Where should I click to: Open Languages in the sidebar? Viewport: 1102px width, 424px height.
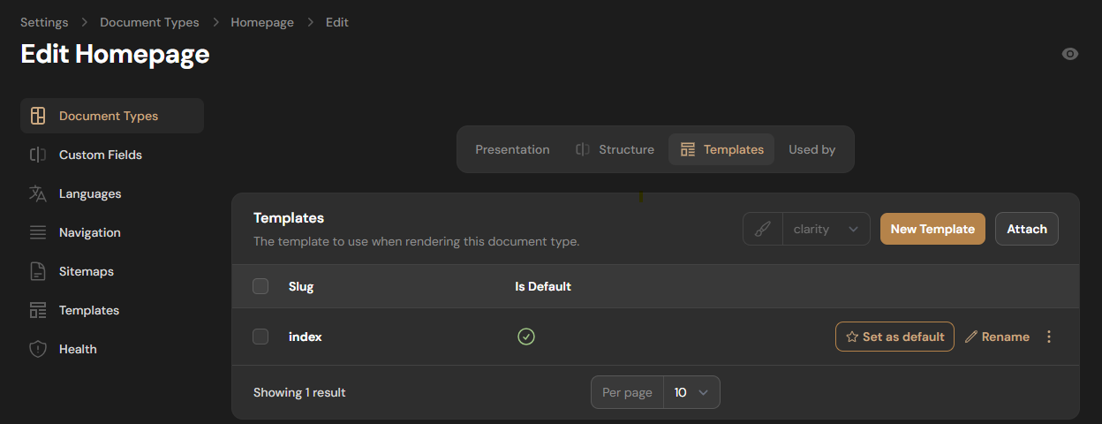(x=112, y=193)
